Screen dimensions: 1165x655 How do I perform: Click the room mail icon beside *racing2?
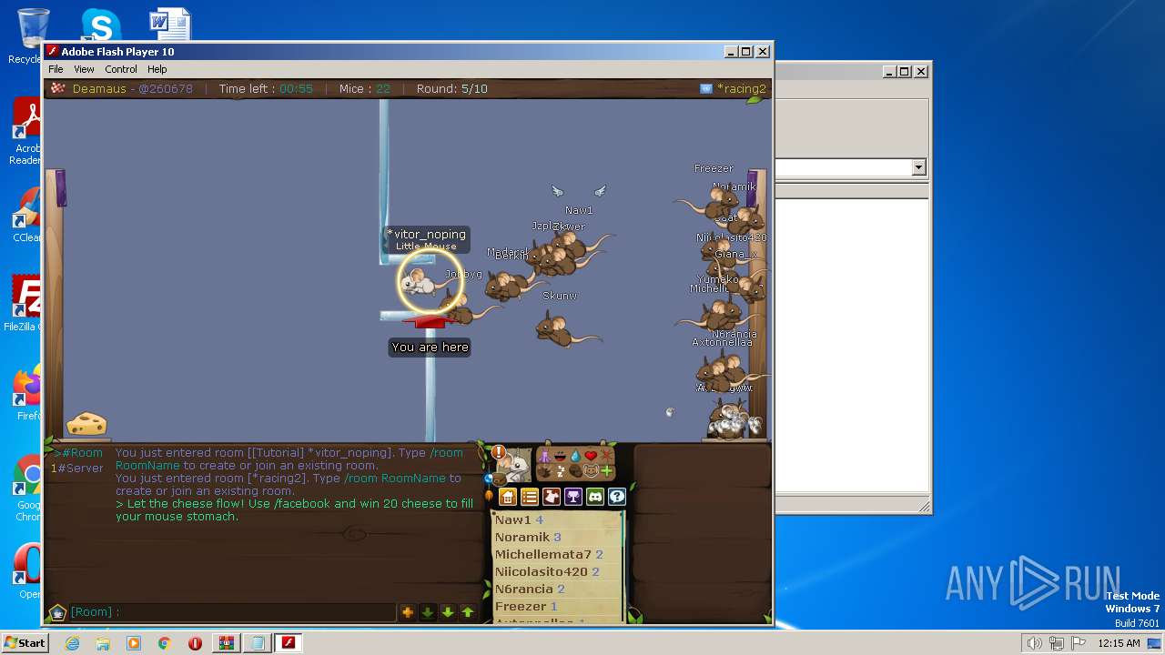pyautogui.click(x=705, y=88)
